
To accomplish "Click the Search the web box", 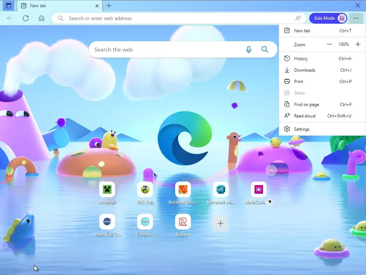I will (183, 49).
